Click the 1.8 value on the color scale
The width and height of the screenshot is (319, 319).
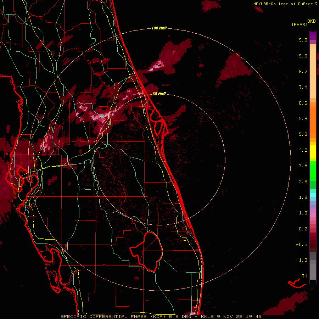point(303,197)
